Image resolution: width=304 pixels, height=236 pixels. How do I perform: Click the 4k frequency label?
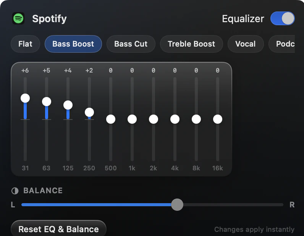click(x=175, y=168)
